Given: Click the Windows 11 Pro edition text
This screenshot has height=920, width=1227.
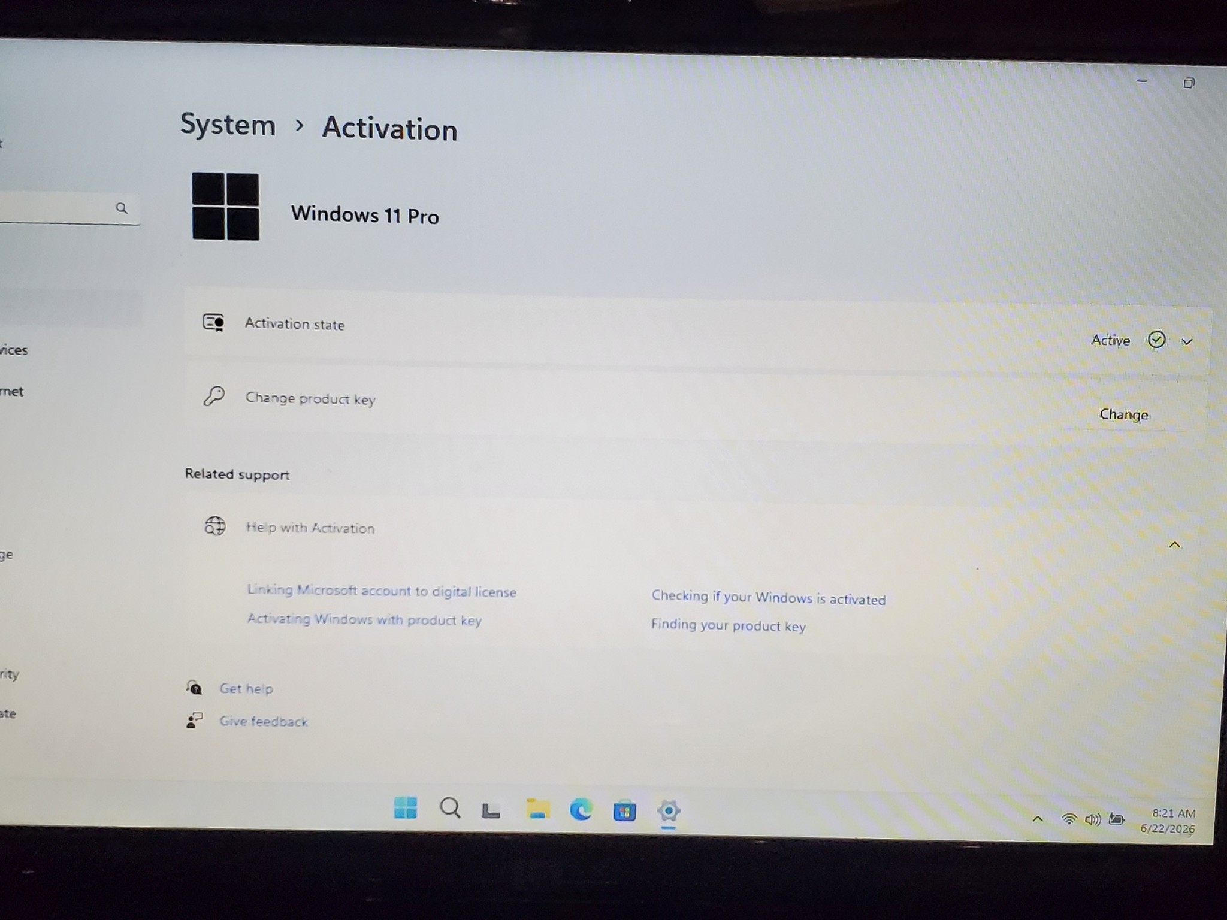Looking at the screenshot, I should tap(365, 214).
